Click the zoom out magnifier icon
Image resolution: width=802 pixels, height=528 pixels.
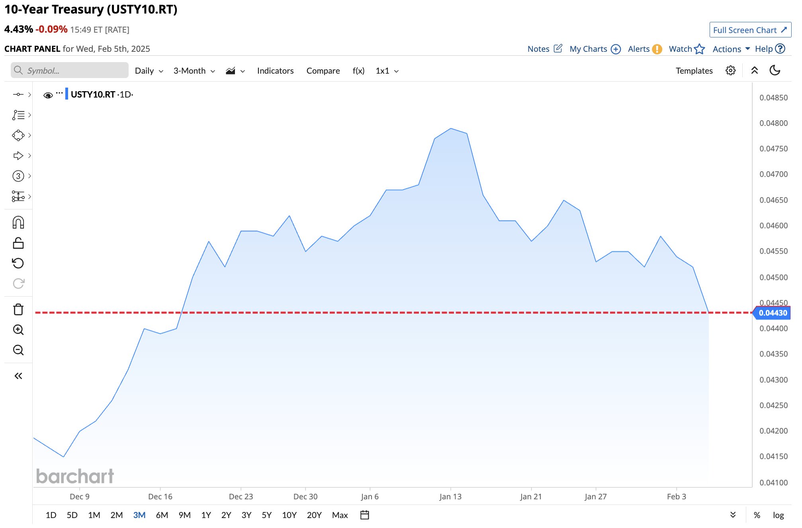click(x=18, y=350)
